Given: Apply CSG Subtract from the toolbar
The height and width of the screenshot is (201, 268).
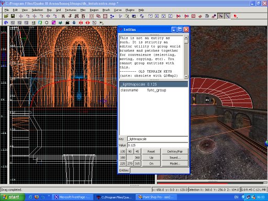Looking at the screenshot, I should coord(92,16).
